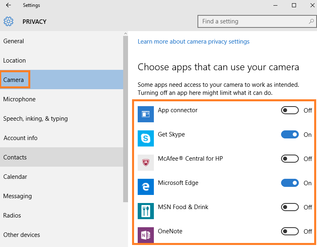317x247 pixels.
Task: Click the Get Skype label
Action: click(171, 134)
